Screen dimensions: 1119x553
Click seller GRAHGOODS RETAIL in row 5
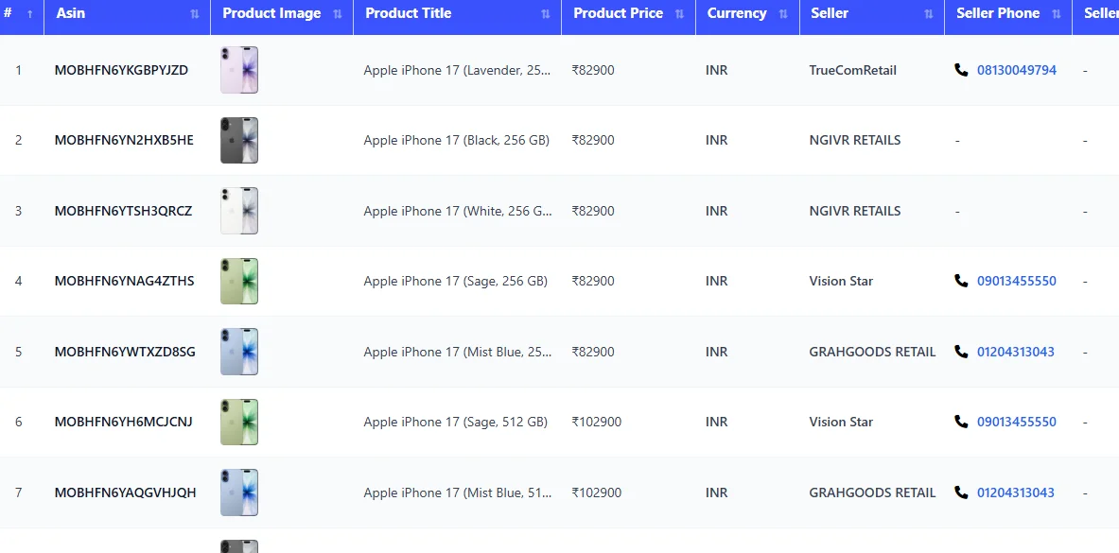[x=872, y=352]
